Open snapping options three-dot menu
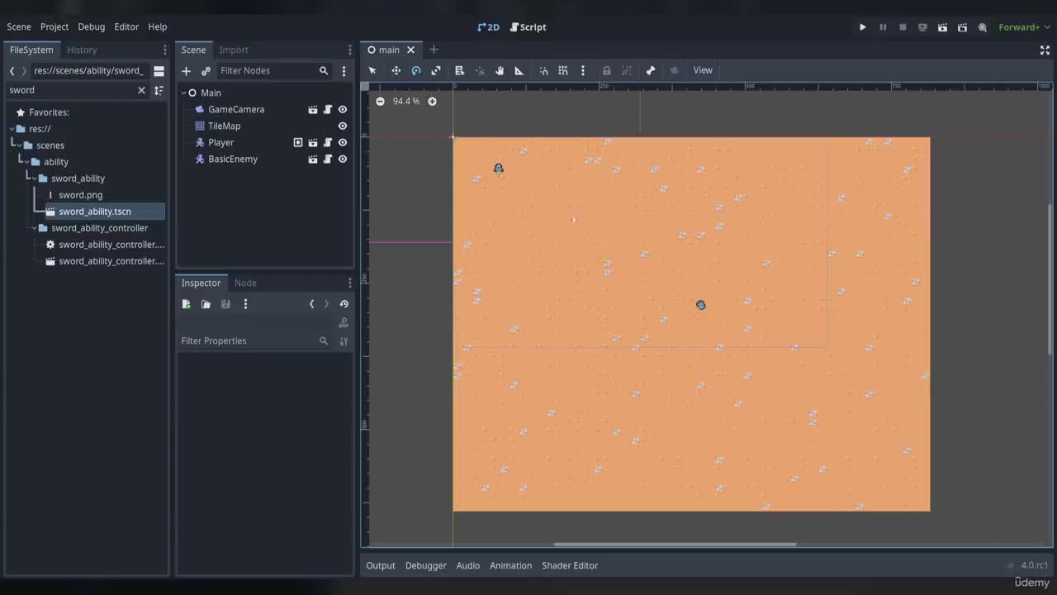 tap(583, 70)
